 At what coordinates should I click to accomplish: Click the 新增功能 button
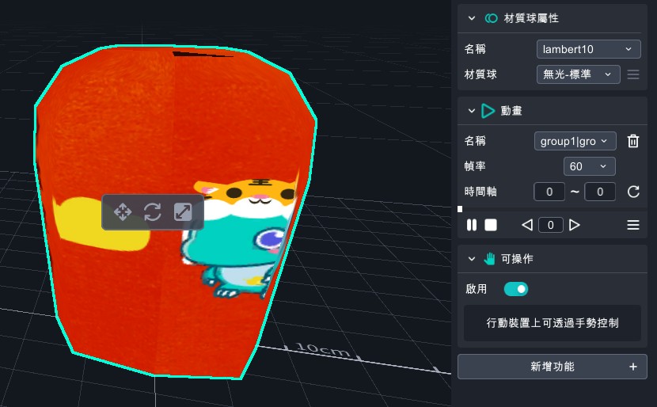click(x=553, y=367)
